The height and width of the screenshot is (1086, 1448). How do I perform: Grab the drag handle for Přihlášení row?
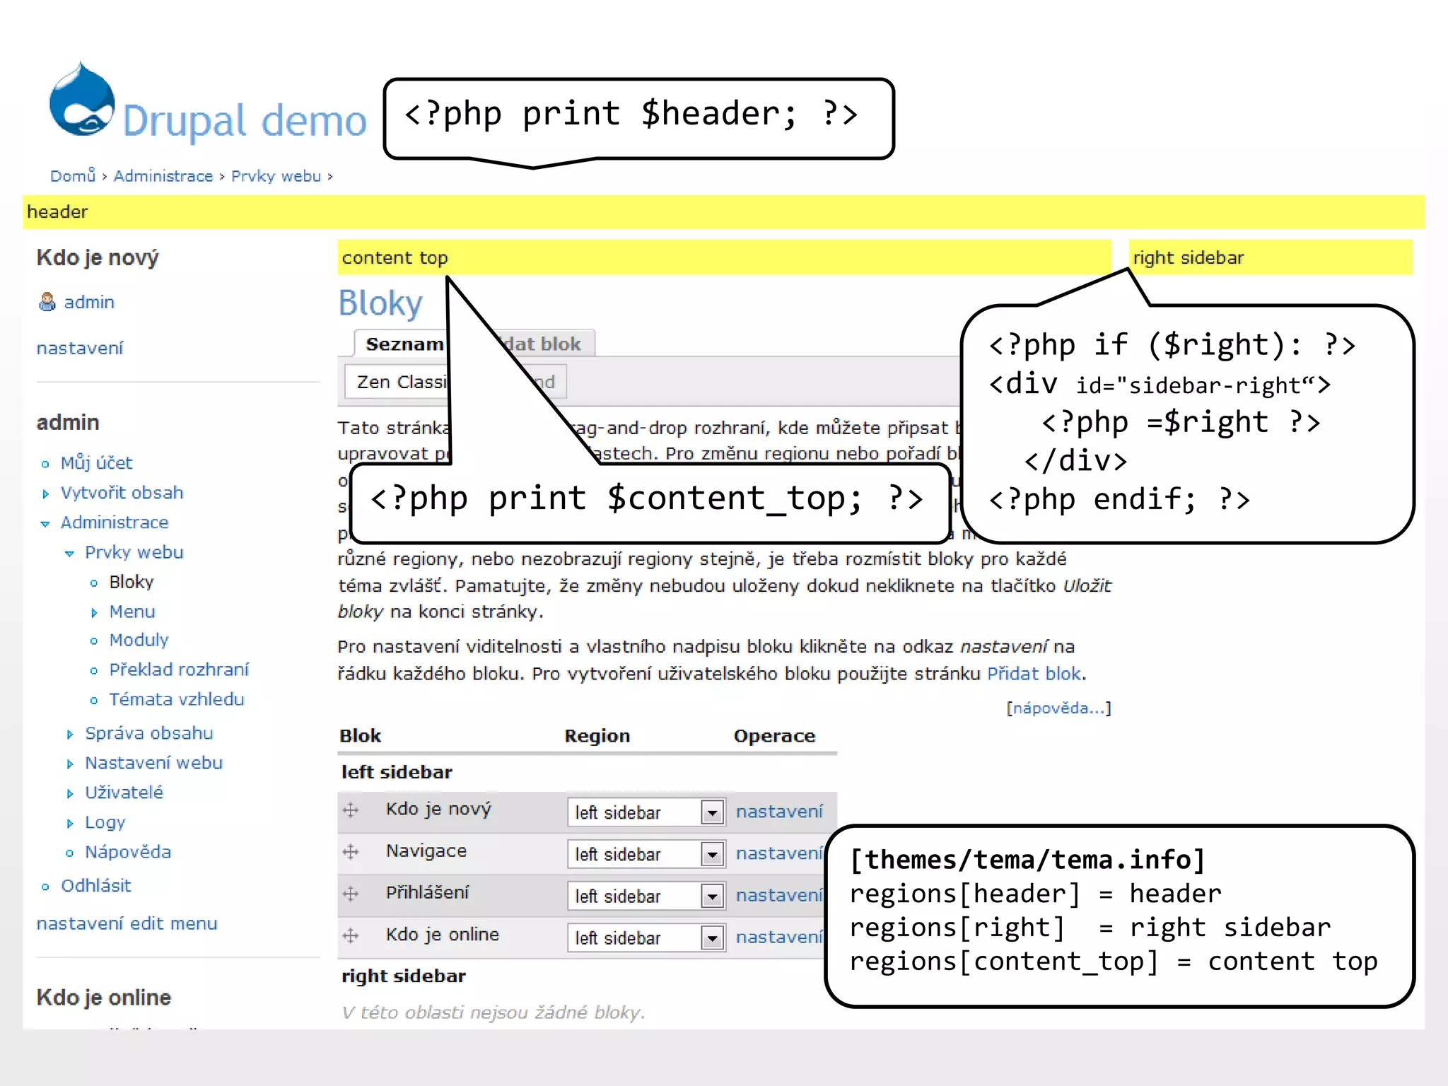pyautogui.click(x=351, y=894)
